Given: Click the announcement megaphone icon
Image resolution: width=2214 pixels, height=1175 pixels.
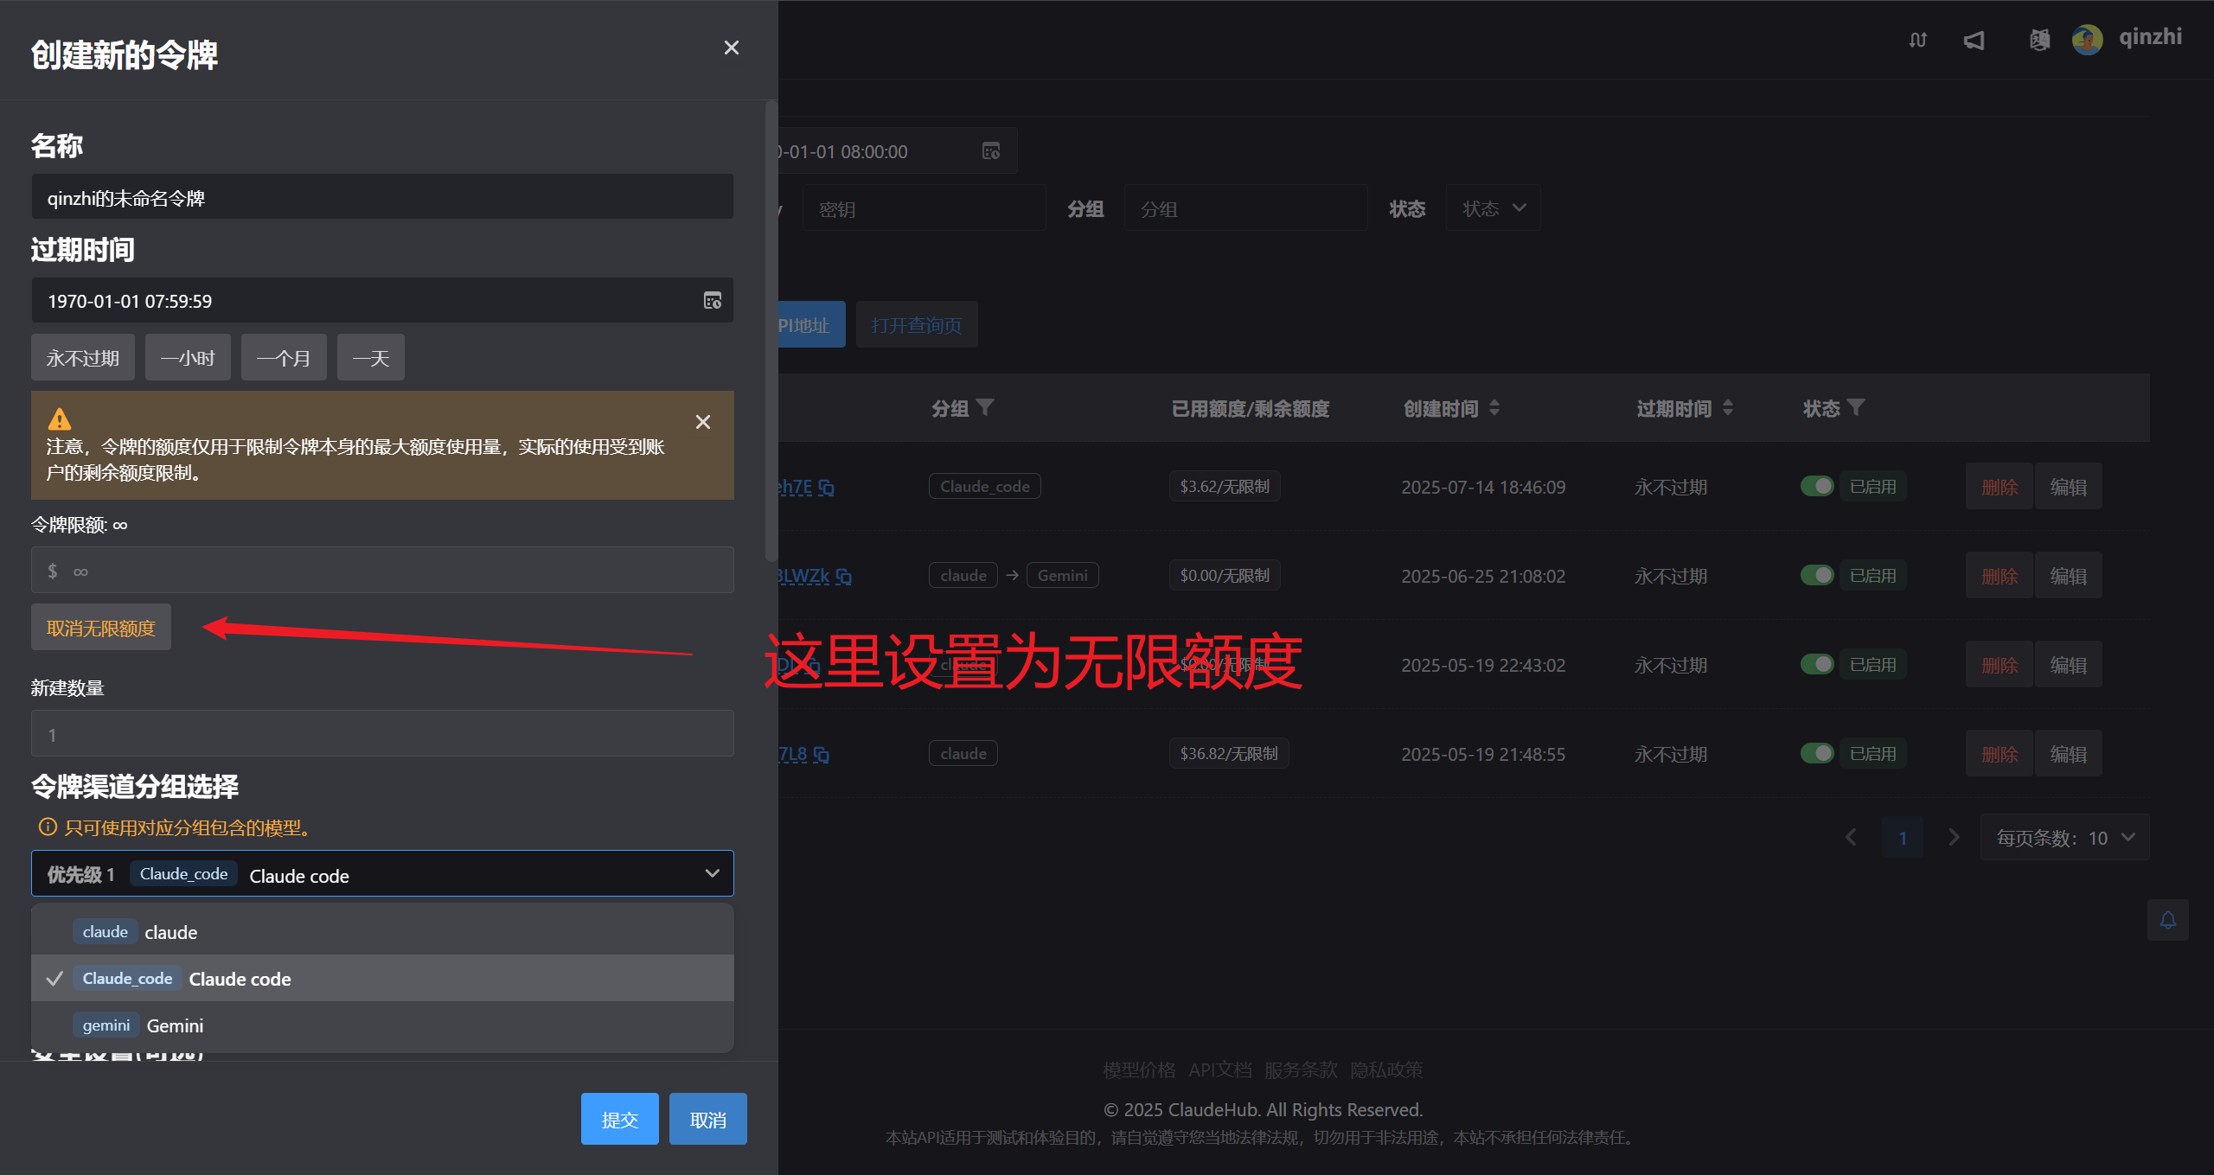Looking at the screenshot, I should coord(1974,40).
